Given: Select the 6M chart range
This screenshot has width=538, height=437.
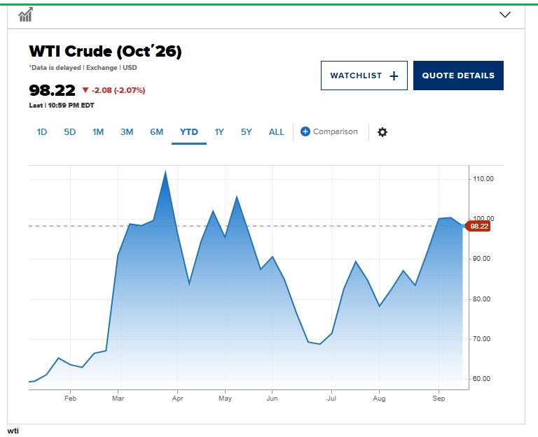Looking at the screenshot, I should [x=156, y=132].
